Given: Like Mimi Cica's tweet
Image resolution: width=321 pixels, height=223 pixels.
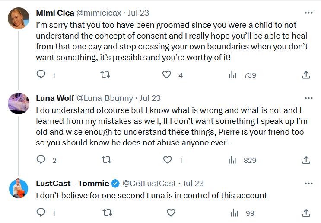Looking at the screenshot, I should (167, 75).
